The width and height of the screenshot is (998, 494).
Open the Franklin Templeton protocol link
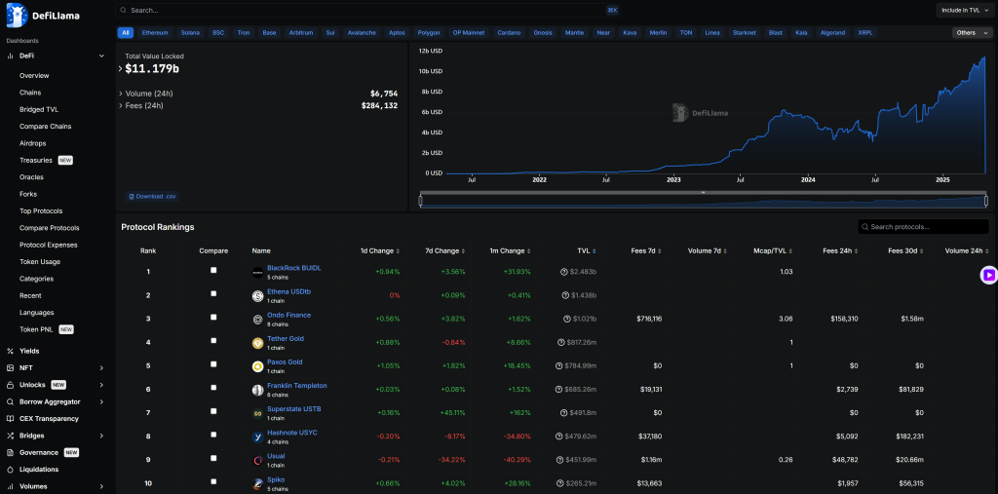(x=297, y=385)
